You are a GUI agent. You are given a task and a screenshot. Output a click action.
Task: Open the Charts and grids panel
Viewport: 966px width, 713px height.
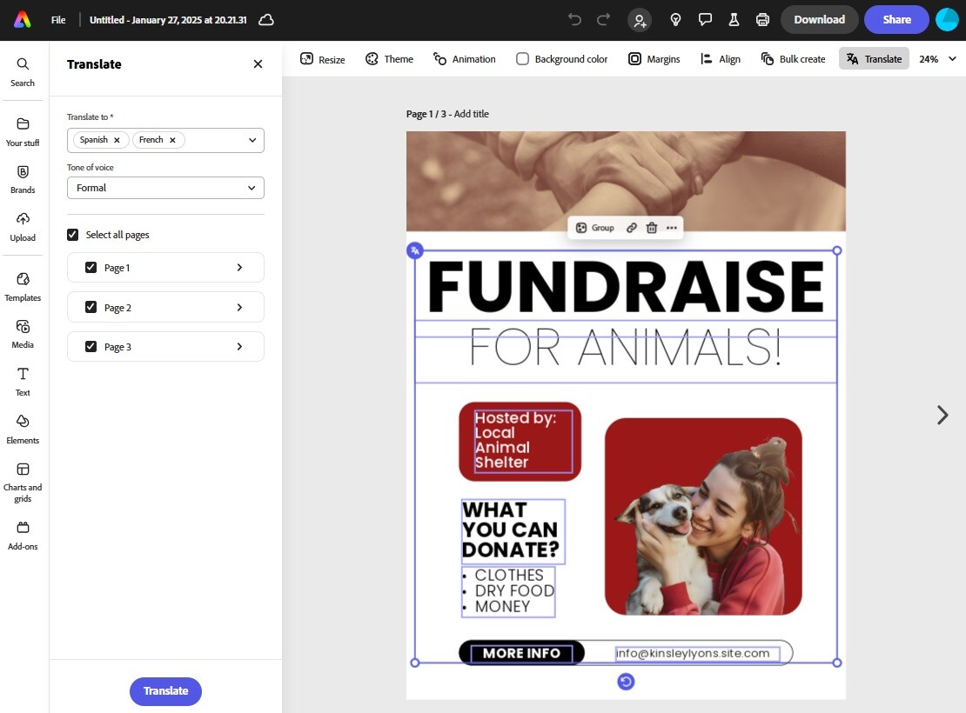click(x=23, y=480)
